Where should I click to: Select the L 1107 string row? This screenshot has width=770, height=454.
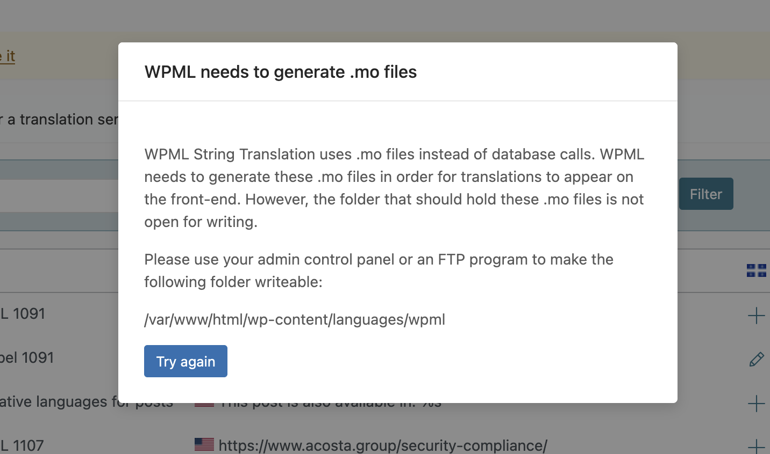click(22, 445)
